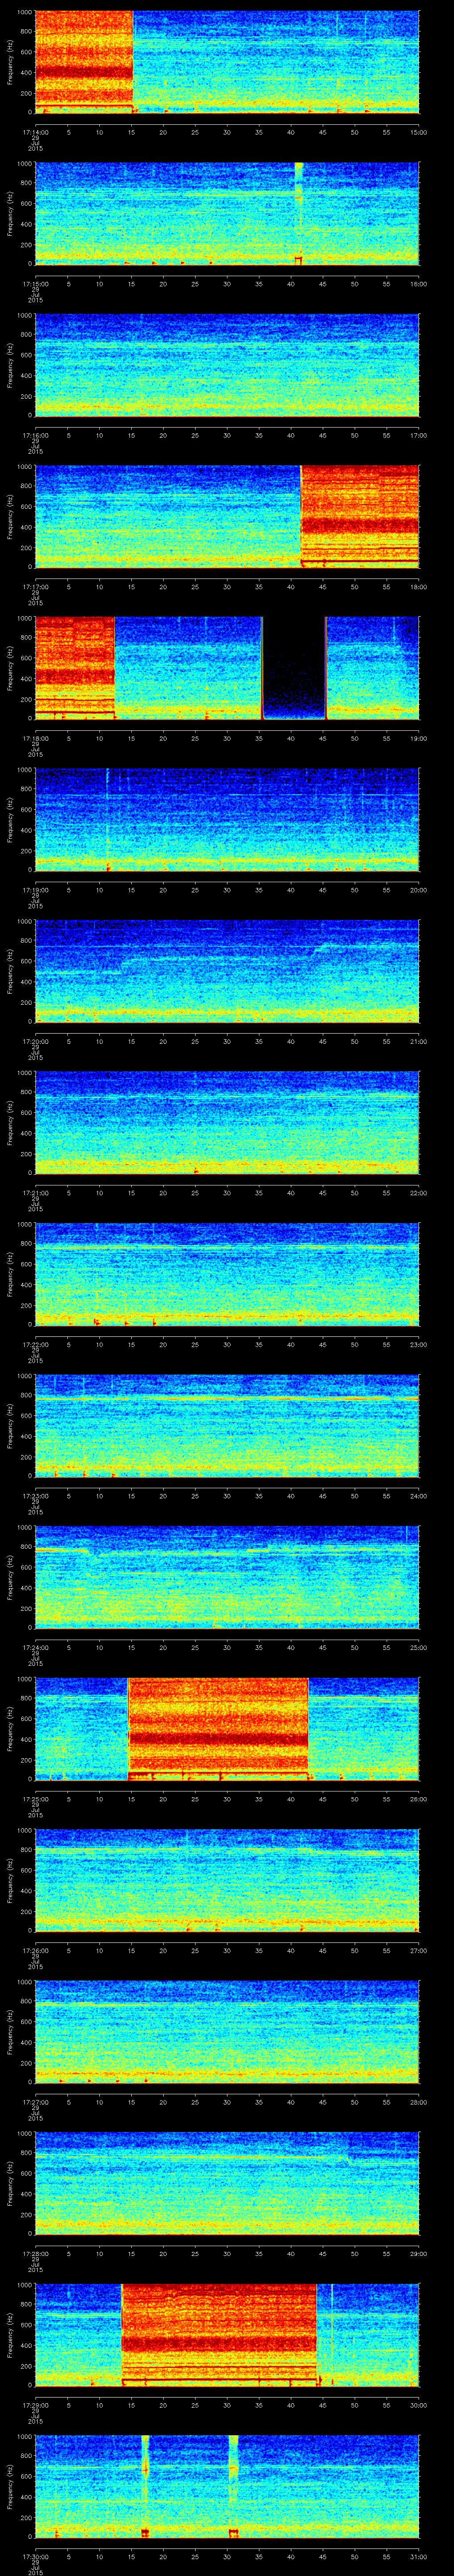Click the 24:00 end time label
Image resolution: width=454 pixels, height=2576 pixels.
418,1496
